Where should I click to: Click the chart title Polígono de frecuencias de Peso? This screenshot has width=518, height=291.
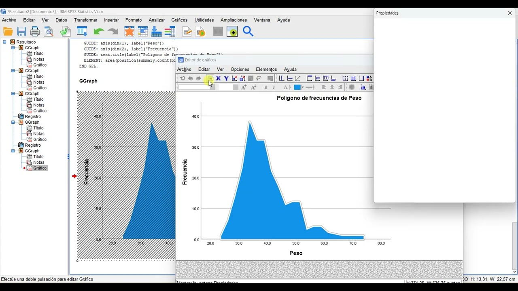pyautogui.click(x=319, y=98)
